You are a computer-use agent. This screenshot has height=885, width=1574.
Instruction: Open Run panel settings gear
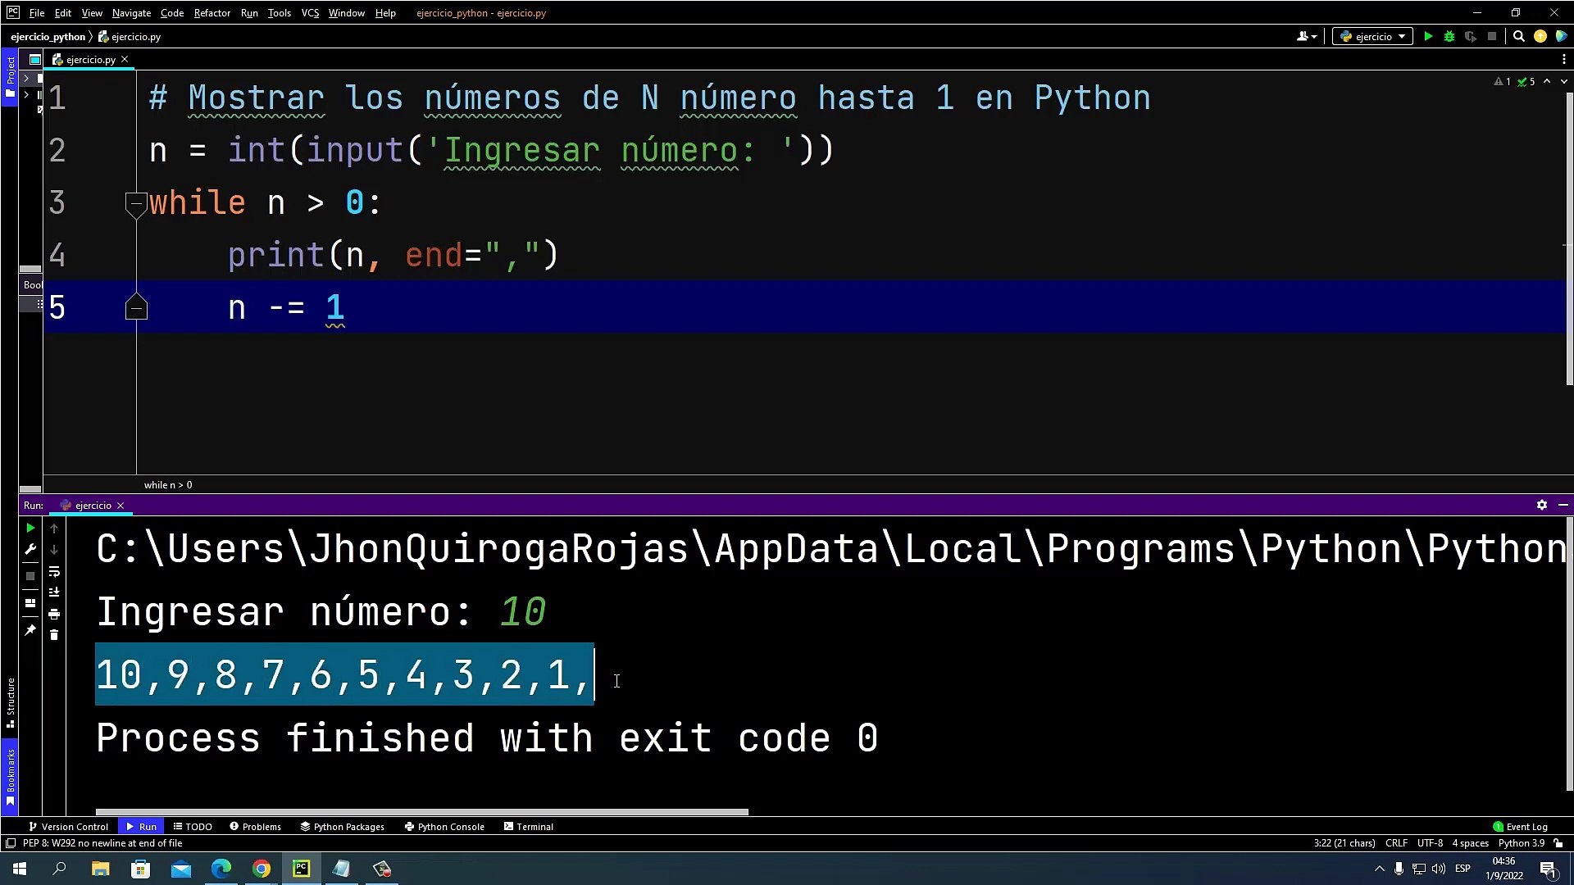(x=1541, y=505)
